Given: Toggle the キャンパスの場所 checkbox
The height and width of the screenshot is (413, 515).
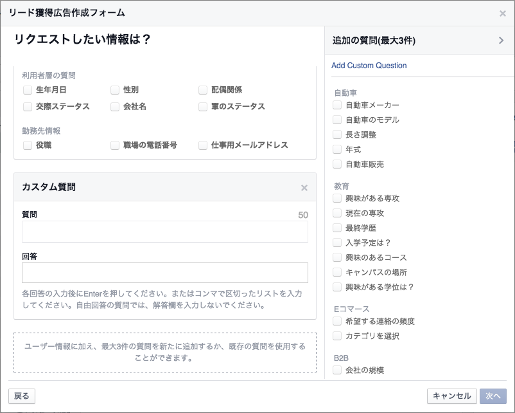Looking at the screenshot, I should (x=337, y=272).
